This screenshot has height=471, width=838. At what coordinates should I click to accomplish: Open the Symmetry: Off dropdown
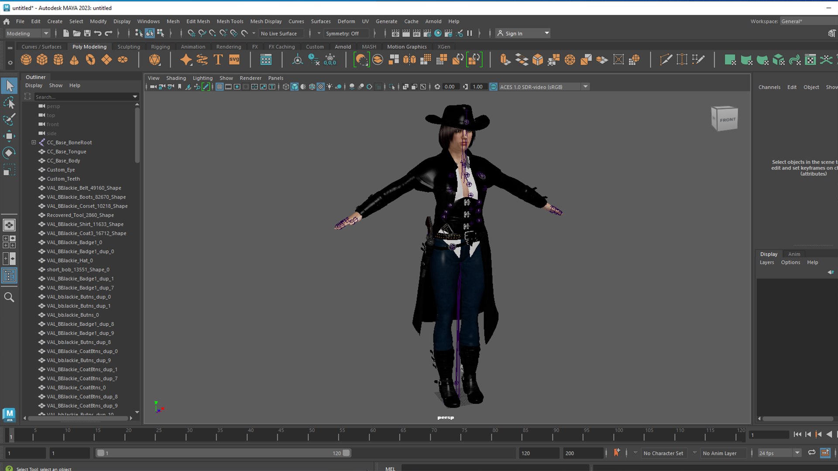(x=346, y=33)
